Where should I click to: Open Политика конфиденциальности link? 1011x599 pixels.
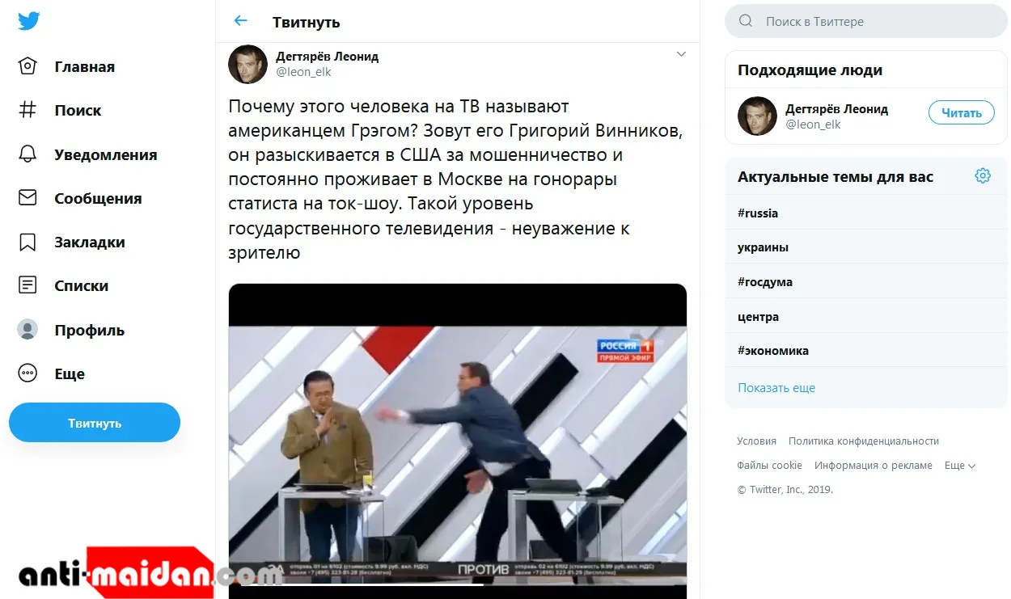tap(864, 441)
